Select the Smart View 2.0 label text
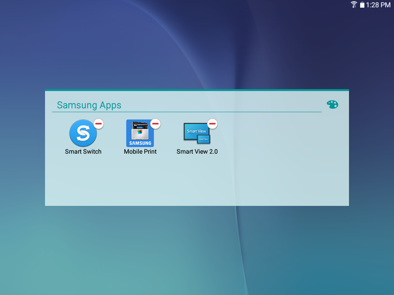Image resolution: width=394 pixels, height=295 pixels. click(197, 151)
